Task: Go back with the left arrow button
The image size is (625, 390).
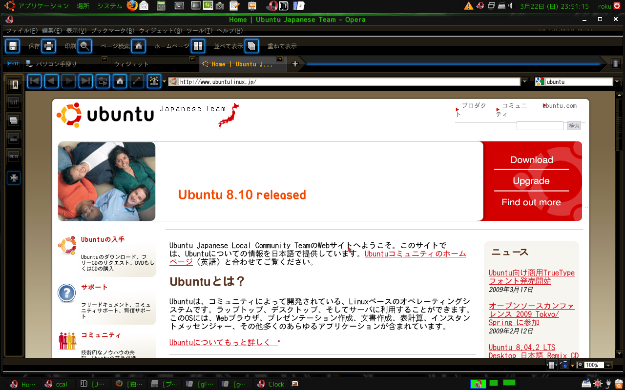Action: (x=52, y=81)
